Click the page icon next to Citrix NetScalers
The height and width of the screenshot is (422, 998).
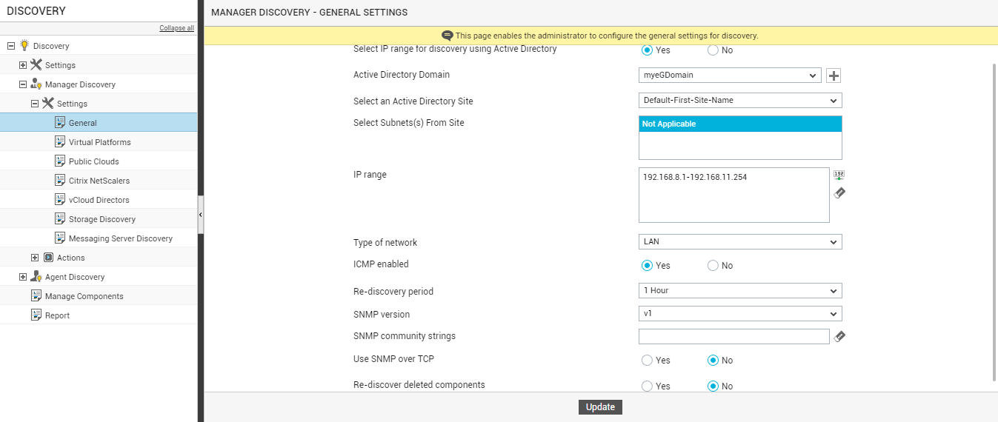tap(60, 180)
